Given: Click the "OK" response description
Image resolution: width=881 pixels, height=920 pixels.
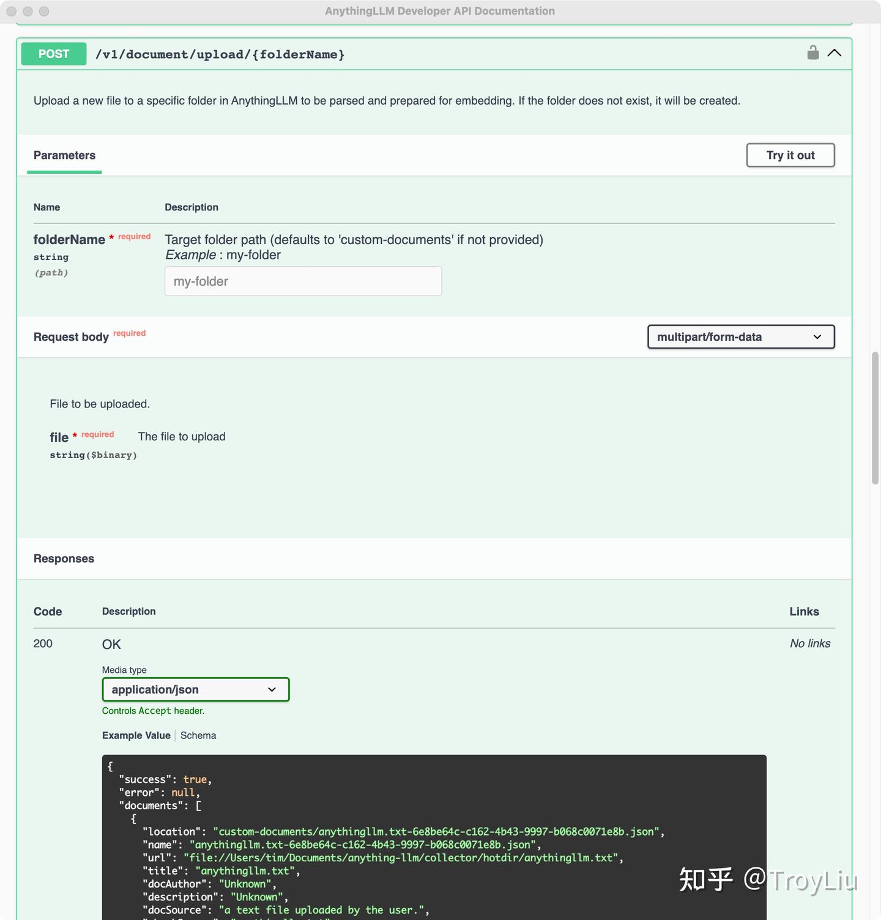Looking at the screenshot, I should point(111,645).
